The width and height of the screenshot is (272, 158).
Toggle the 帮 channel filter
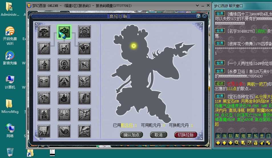[237, 136]
